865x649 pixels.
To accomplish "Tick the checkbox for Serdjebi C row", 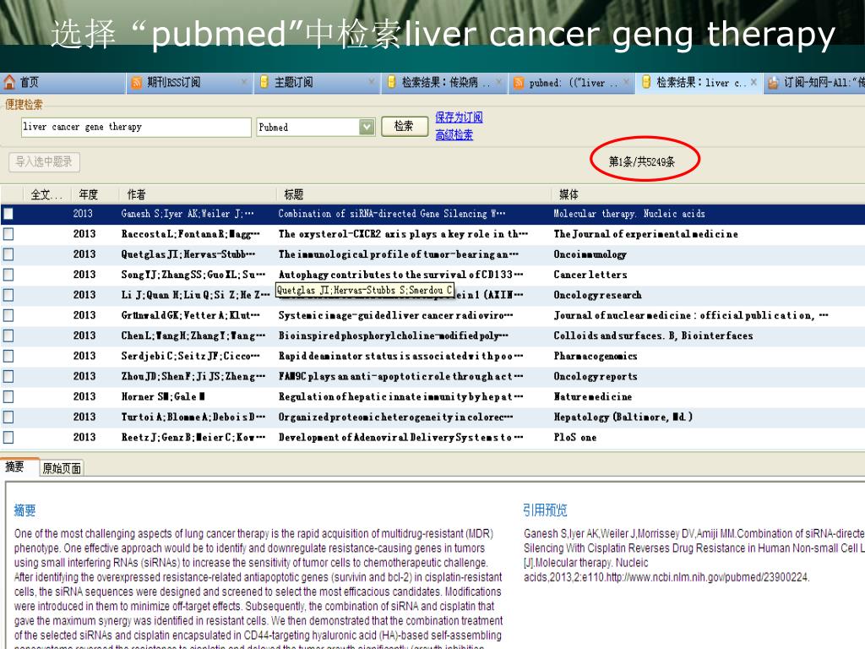I will click(x=8, y=356).
